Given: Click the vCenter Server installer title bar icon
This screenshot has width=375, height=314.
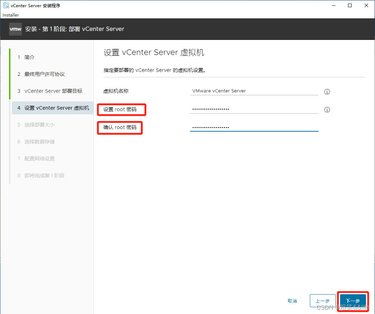Looking at the screenshot, I should pos(6,5).
